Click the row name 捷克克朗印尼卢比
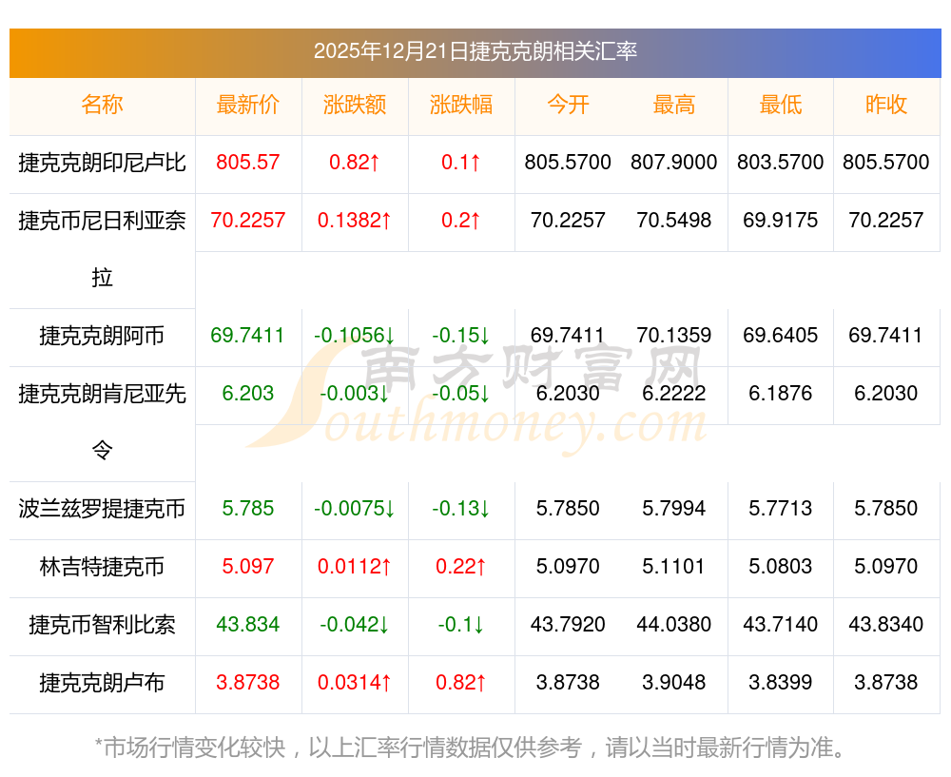The height and width of the screenshot is (777, 951). click(102, 163)
